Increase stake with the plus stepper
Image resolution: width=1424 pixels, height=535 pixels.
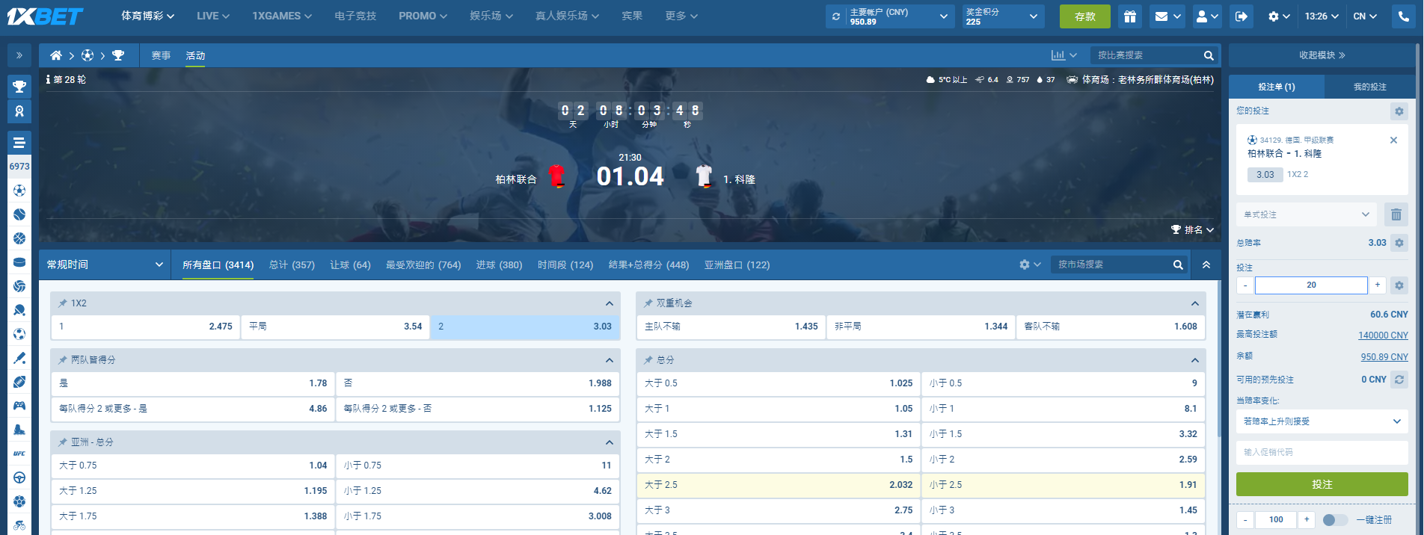(x=1377, y=285)
